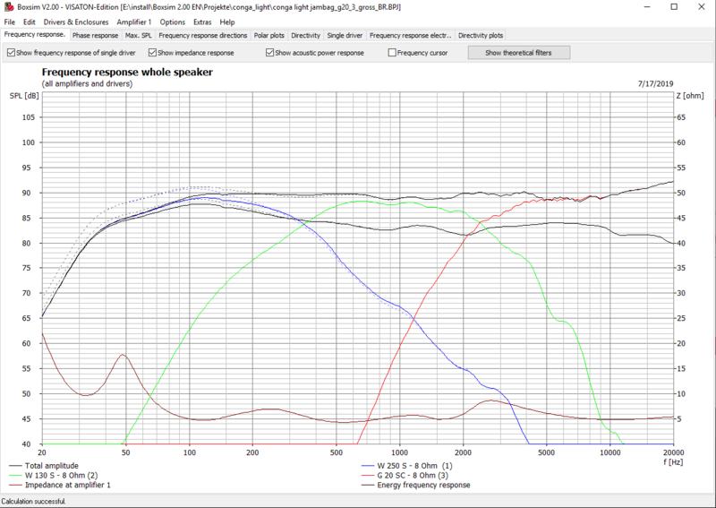The height and width of the screenshot is (508, 716).
Task: Switch to the Phase response tab
Action: pos(95,35)
